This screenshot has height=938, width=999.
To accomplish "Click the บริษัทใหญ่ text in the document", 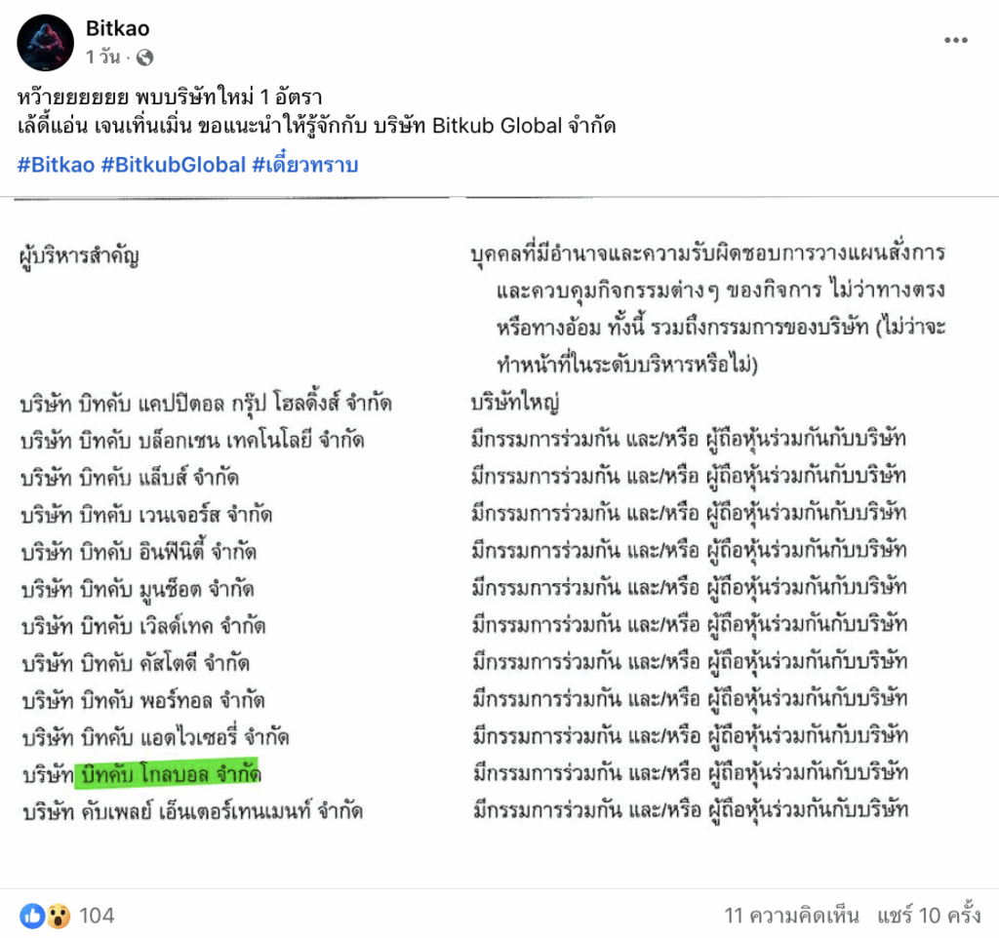I will [x=513, y=403].
